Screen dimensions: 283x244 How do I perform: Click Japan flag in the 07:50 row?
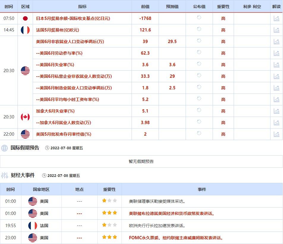pyautogui.click(x=25, y=18)
